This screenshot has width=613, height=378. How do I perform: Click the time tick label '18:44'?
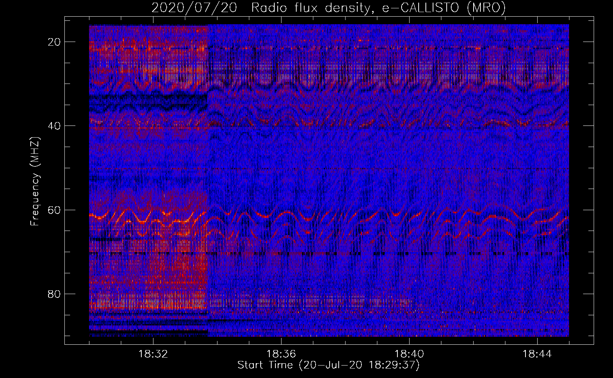tap(537, 354)
